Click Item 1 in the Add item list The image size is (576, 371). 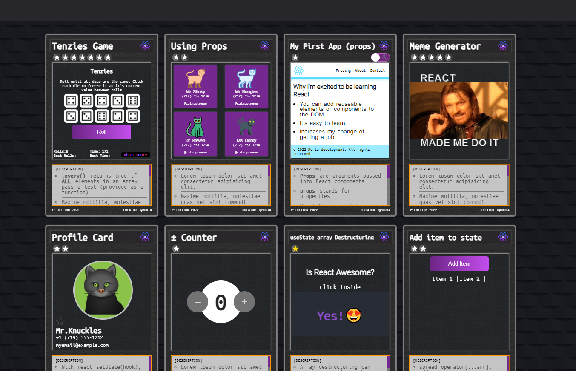click(x=442, y=279)
